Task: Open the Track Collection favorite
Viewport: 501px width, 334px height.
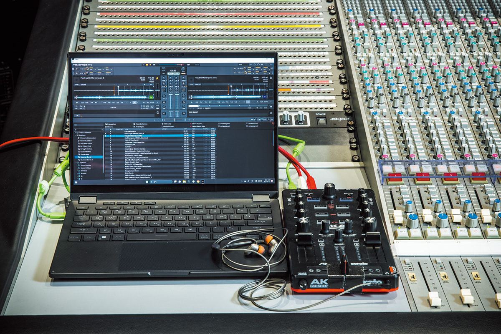Action: click(140, 124)
